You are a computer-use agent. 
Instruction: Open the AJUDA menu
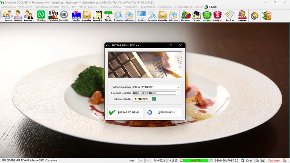click(199, 7)
